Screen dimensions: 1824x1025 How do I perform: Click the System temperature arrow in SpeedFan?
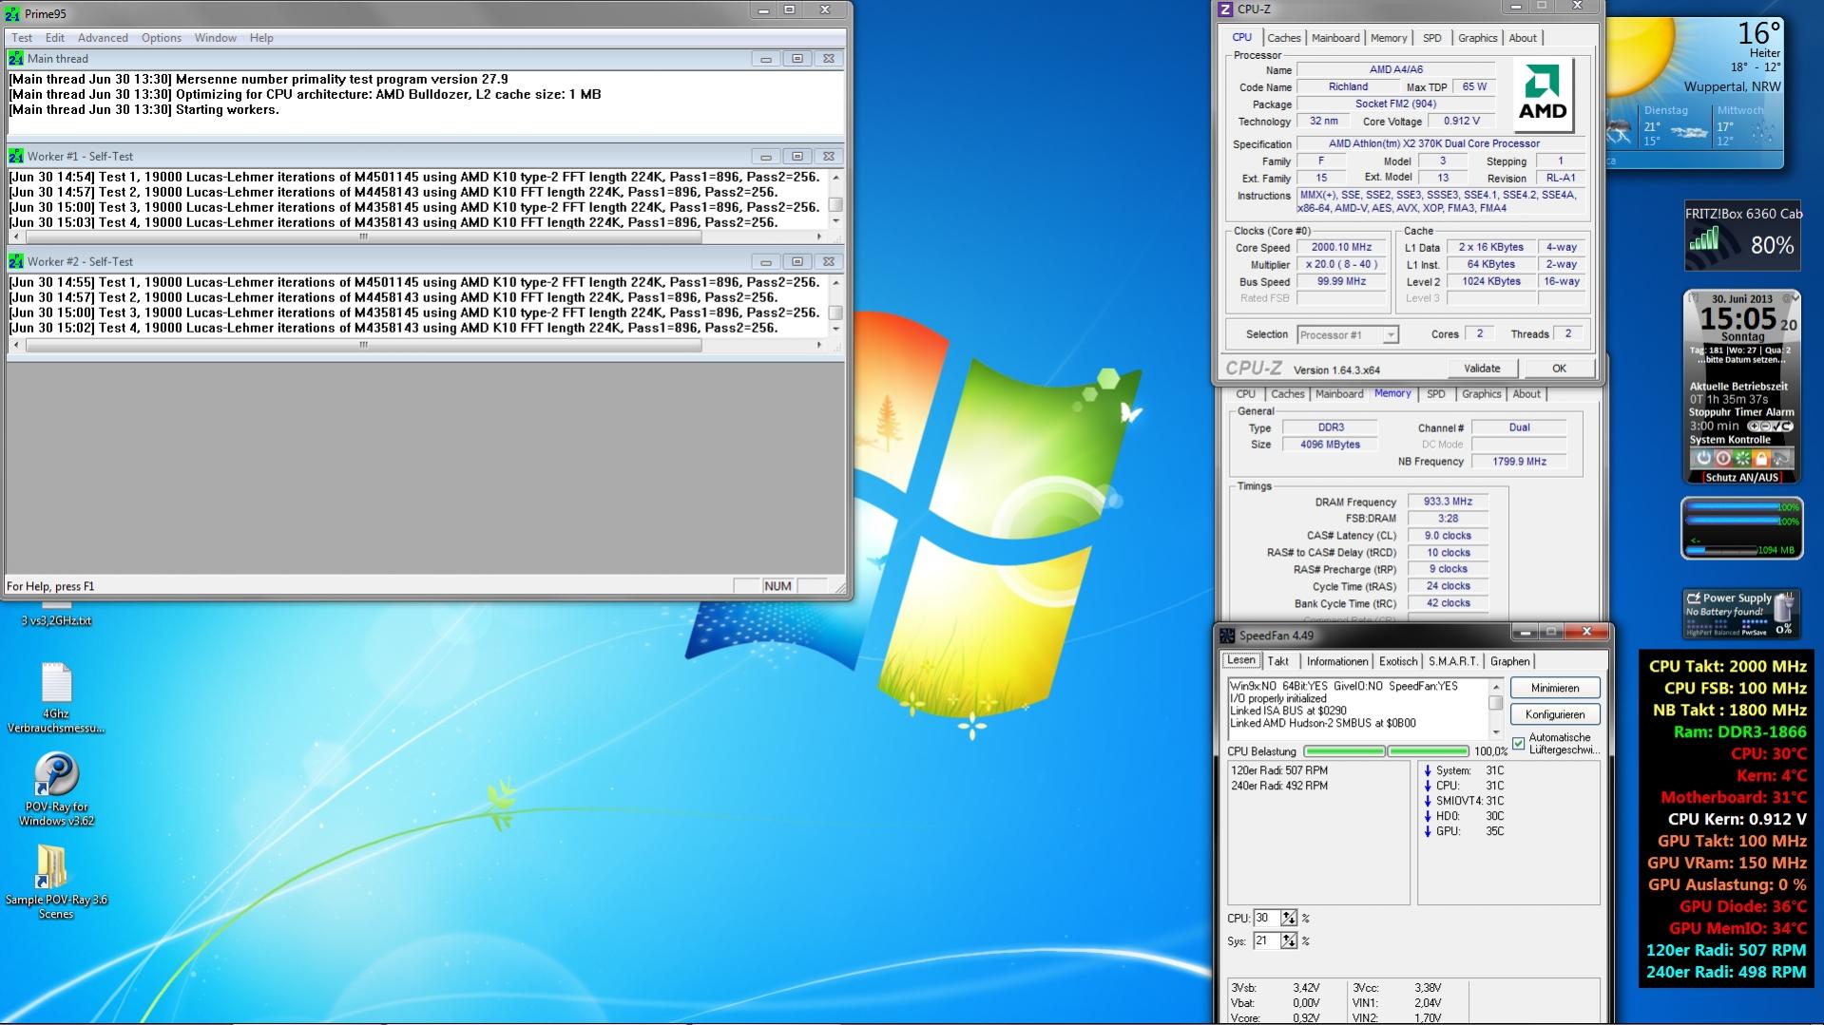(x=1427, y=771)
